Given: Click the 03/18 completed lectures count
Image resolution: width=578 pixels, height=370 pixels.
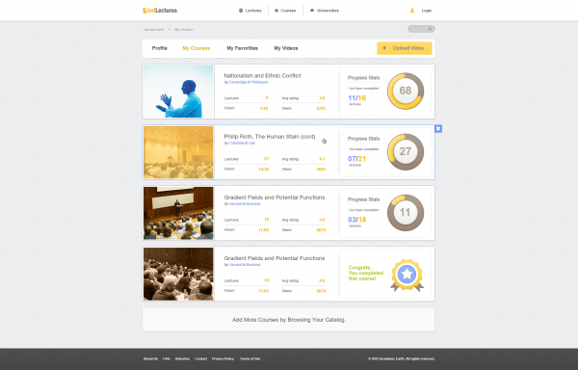Looking at the screenshot, I should click(x=356, y=220).
